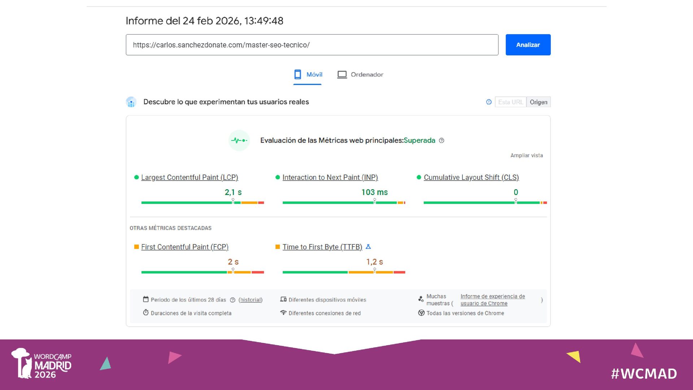Open the Cumulative Layout Shift (CLS) link
The width and height of the screenshot is (693, 390).
(x=471, y=177)
